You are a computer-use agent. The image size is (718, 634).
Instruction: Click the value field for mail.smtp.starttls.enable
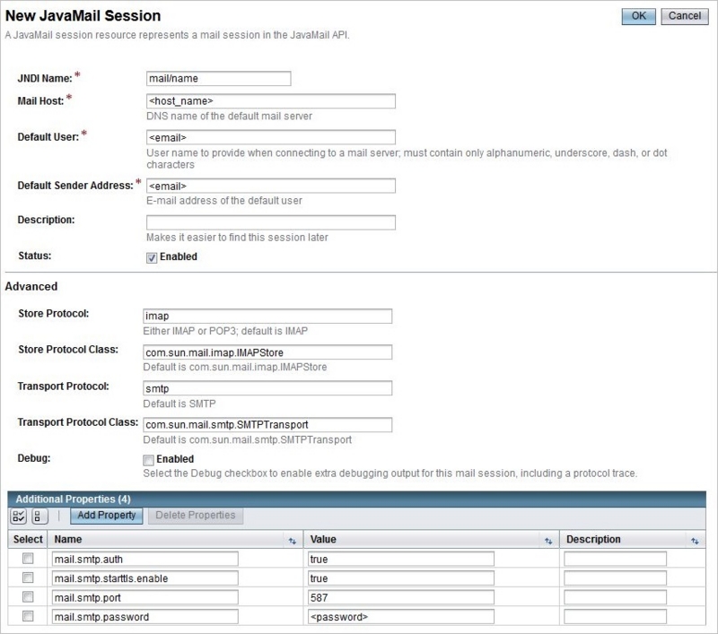pos(400,578)
